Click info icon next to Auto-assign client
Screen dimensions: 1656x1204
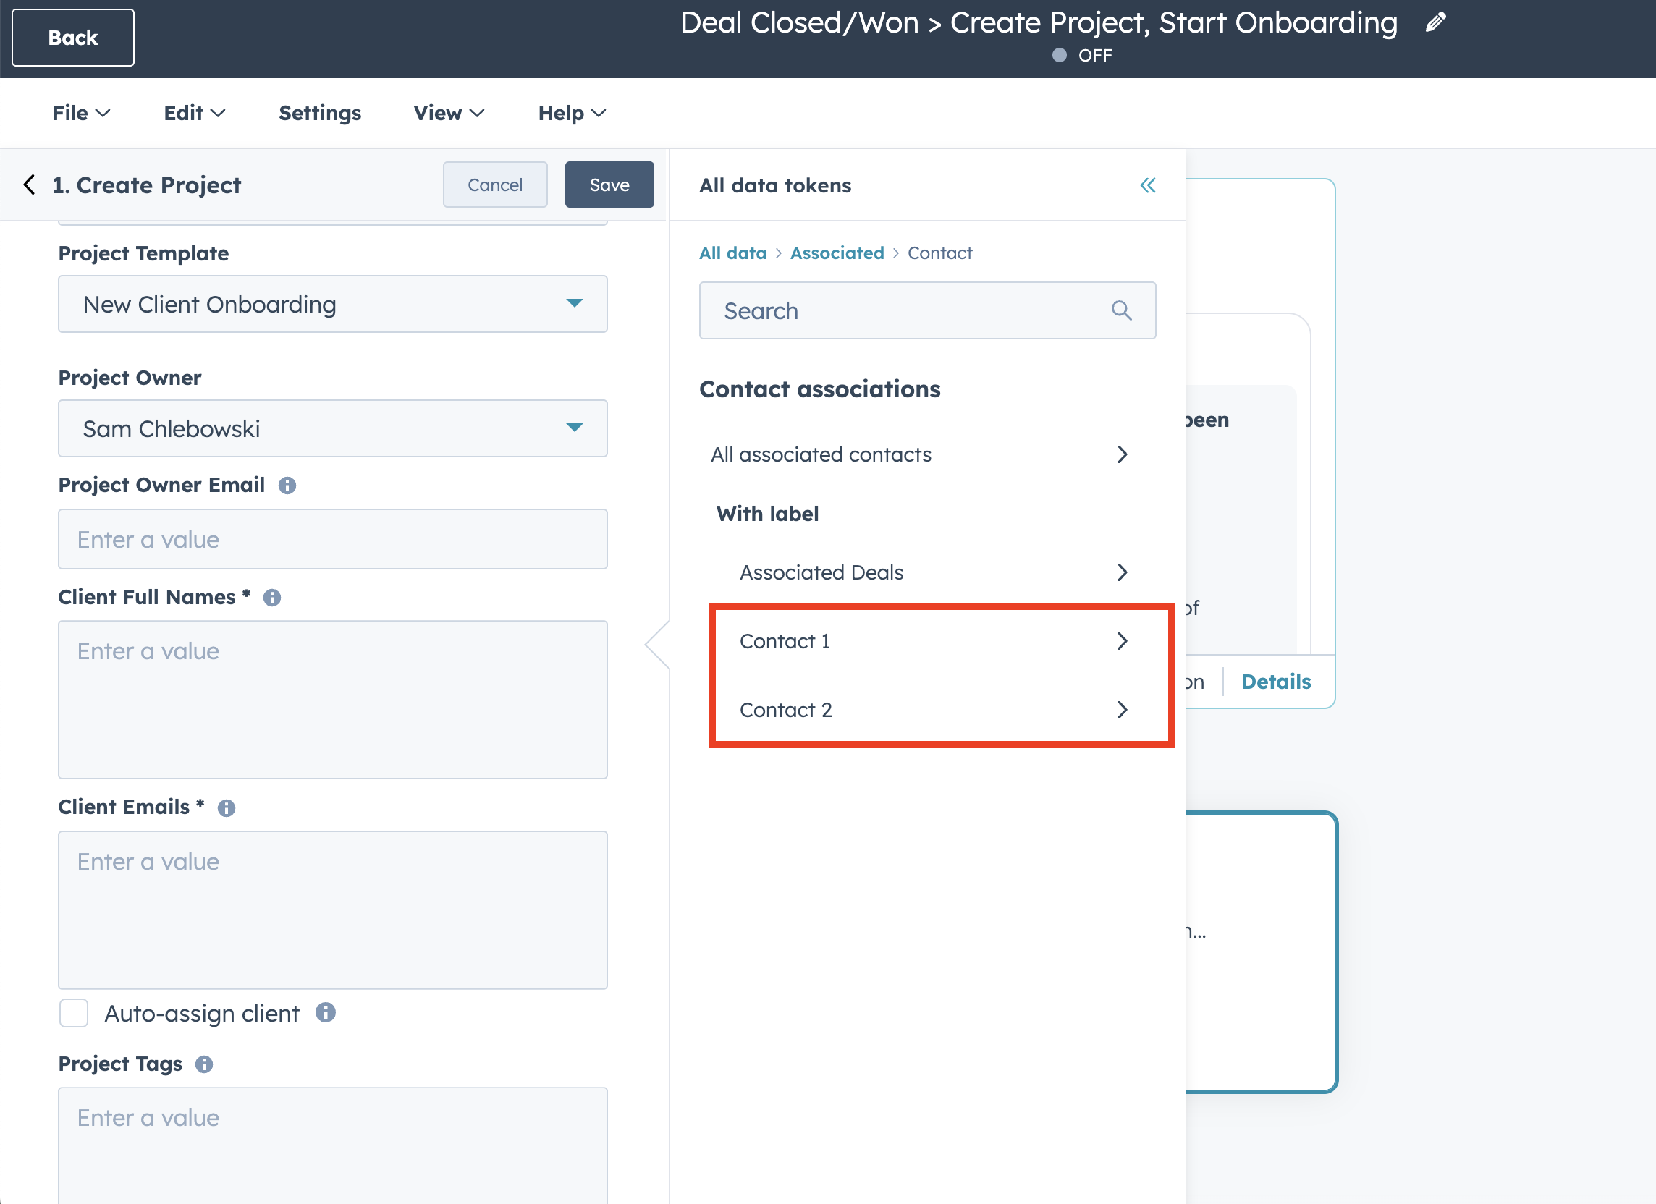[326, 1013]
